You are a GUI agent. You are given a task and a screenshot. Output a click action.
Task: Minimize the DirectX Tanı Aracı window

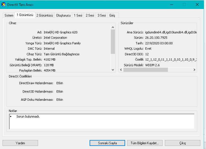tap(172, 4)
